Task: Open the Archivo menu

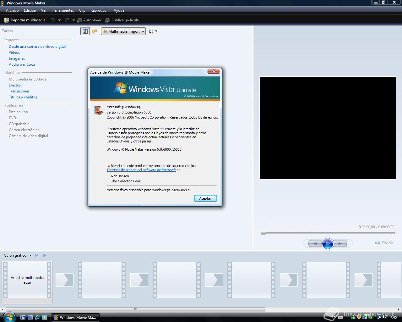Action: [x=12, y=10]
